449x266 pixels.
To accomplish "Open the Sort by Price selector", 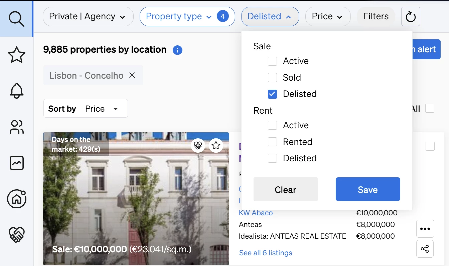I will (x=86, y=109).
